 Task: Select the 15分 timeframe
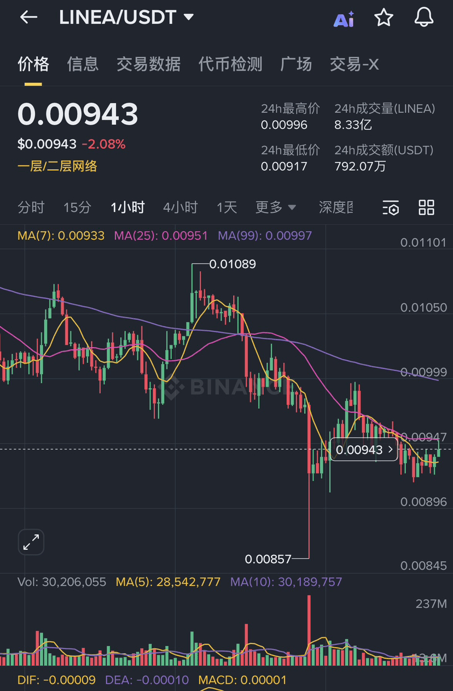click(x=77, y=208)
